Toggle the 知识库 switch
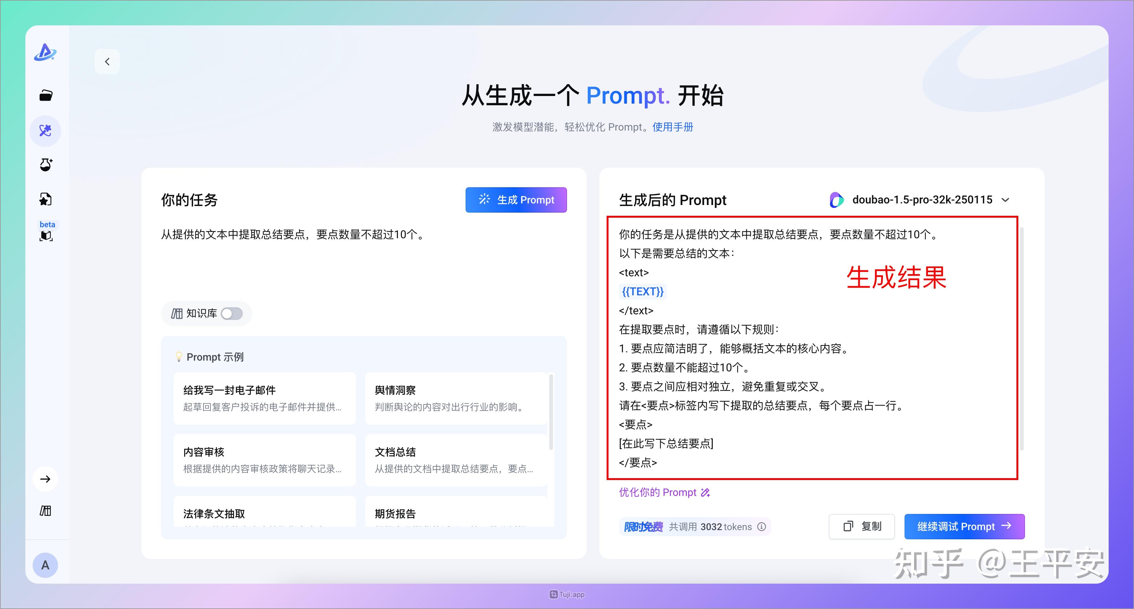 tap(232, 314)
